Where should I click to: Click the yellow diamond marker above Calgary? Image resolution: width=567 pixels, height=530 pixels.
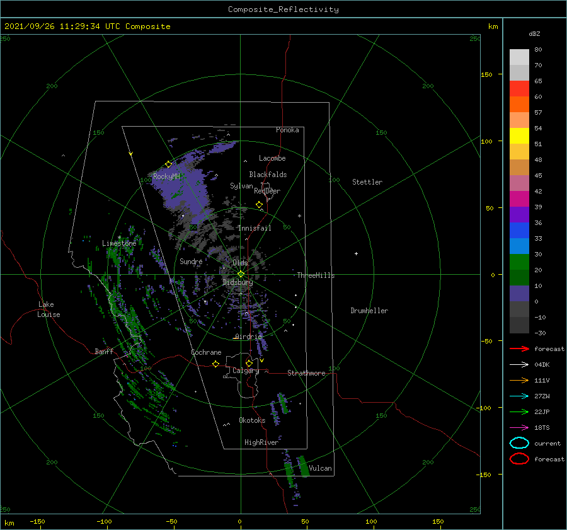click(x=249, y=363)
